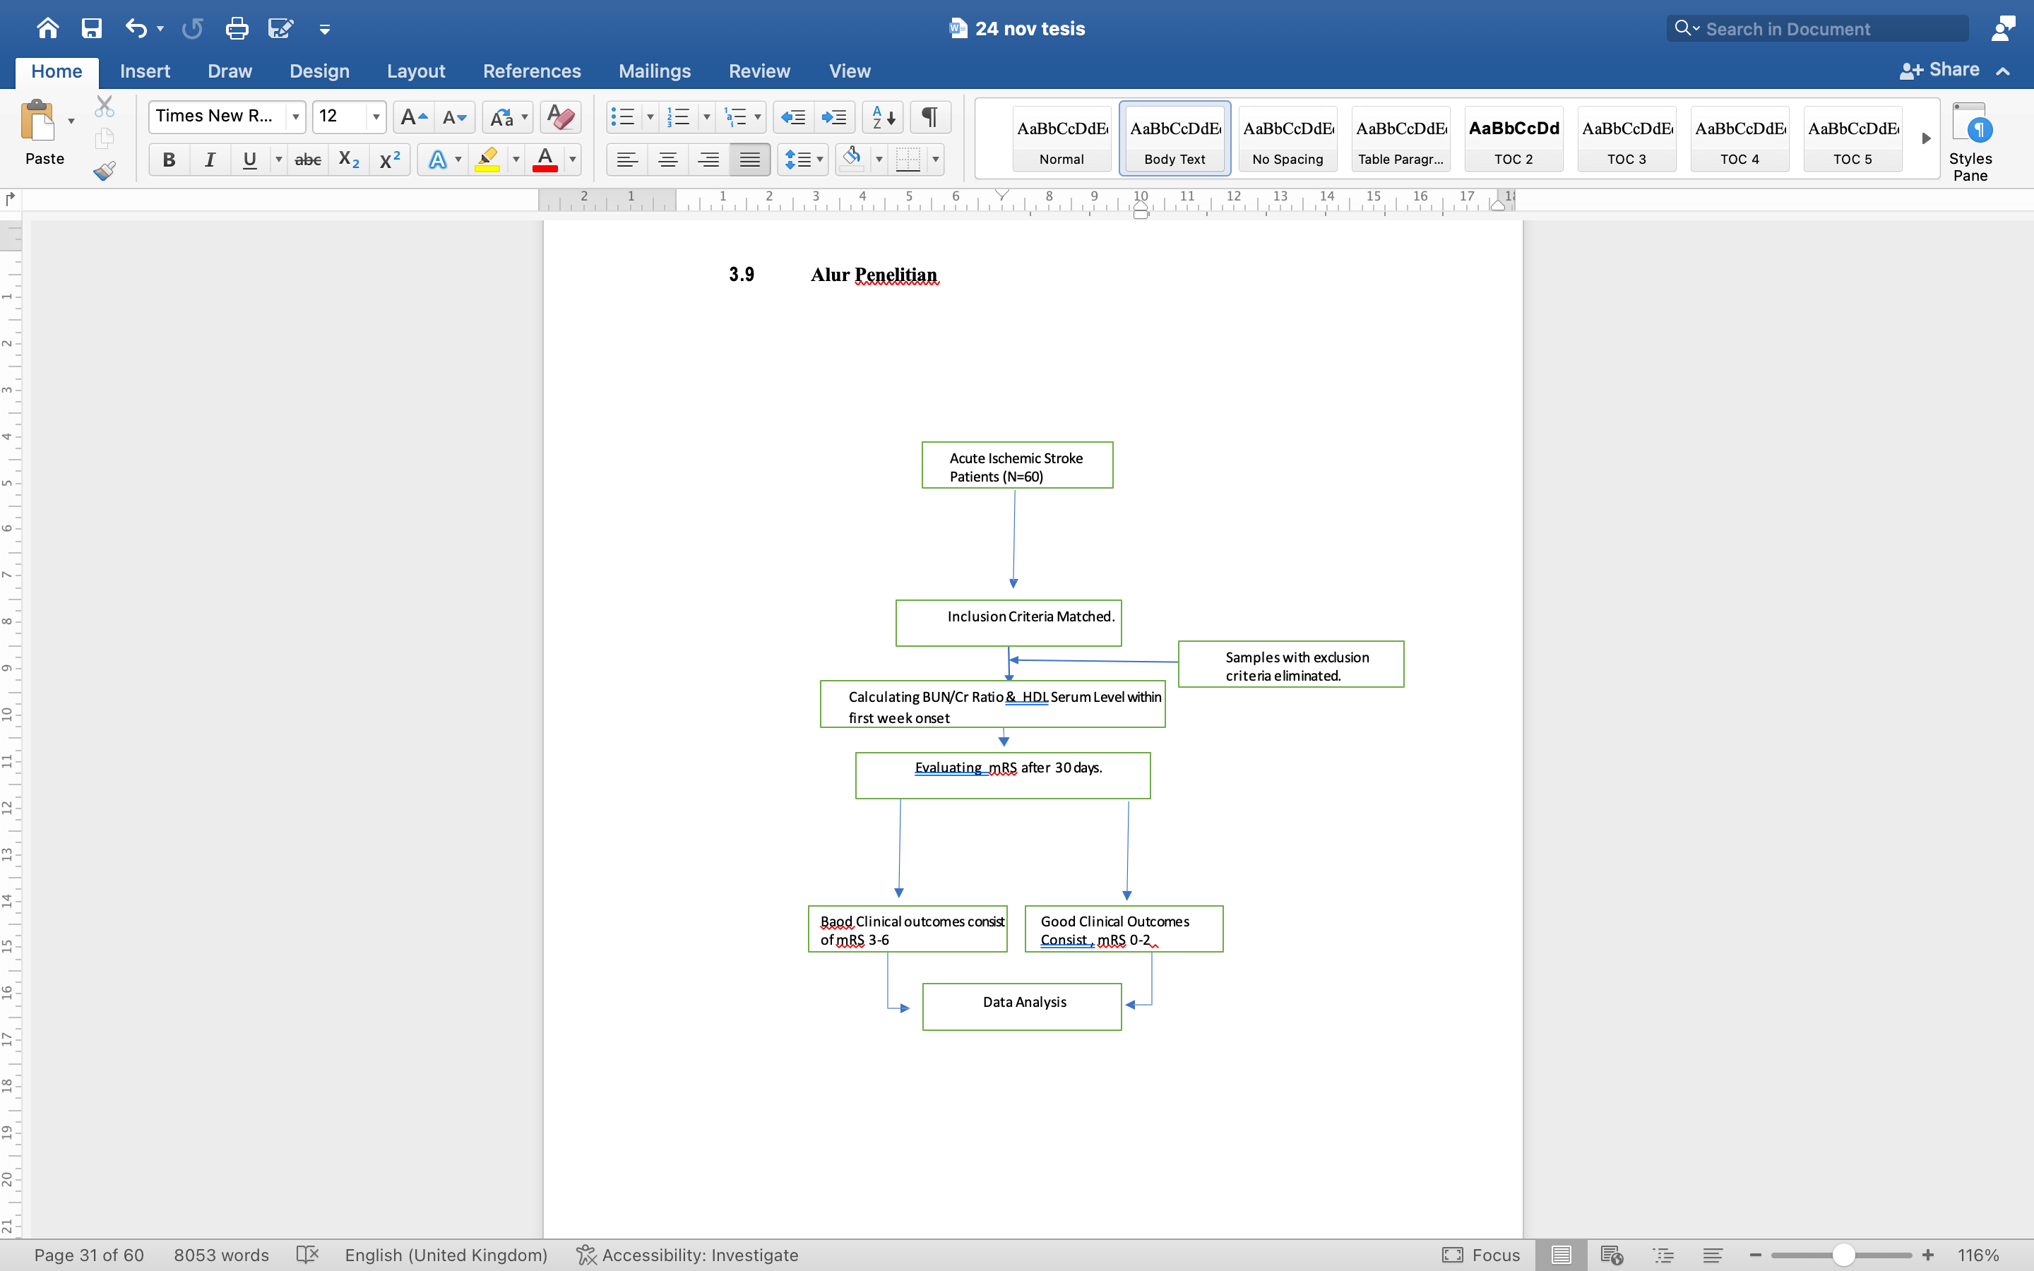Toggle Focus mode in status bar
The width and height of the screenshot is (2034, 1271).
tap(1482, 1254)
